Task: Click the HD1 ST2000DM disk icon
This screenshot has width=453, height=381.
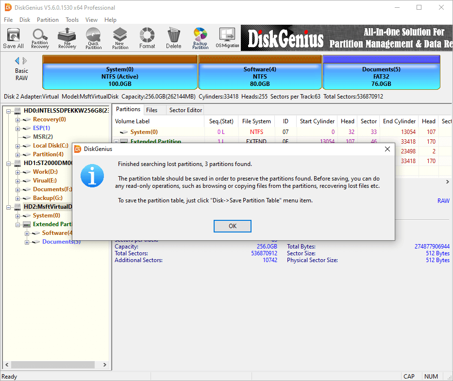Action: pos(18,163)
